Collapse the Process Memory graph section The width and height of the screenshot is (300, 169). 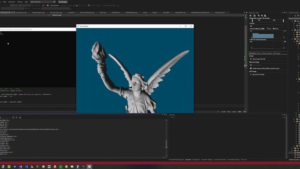pos(250,29)
